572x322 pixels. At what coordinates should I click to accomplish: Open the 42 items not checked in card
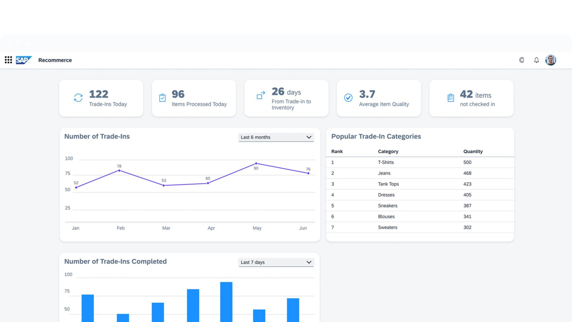tap(471, 98)
